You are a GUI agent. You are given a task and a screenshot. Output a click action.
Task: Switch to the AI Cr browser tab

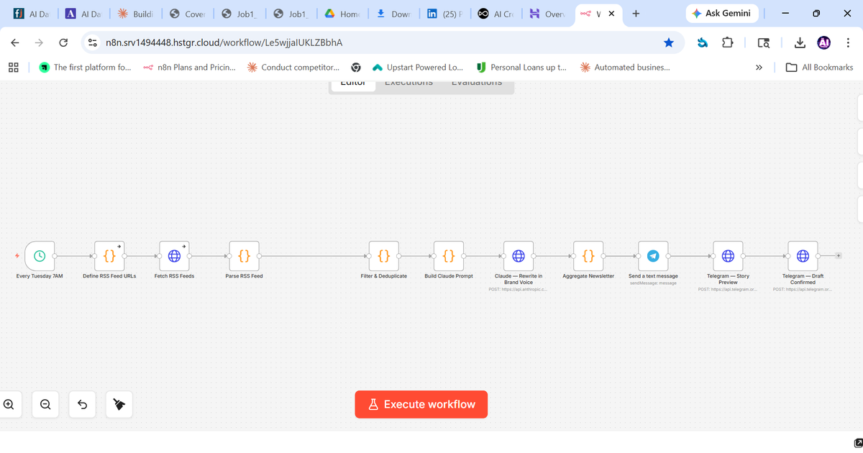click(497, 13)
